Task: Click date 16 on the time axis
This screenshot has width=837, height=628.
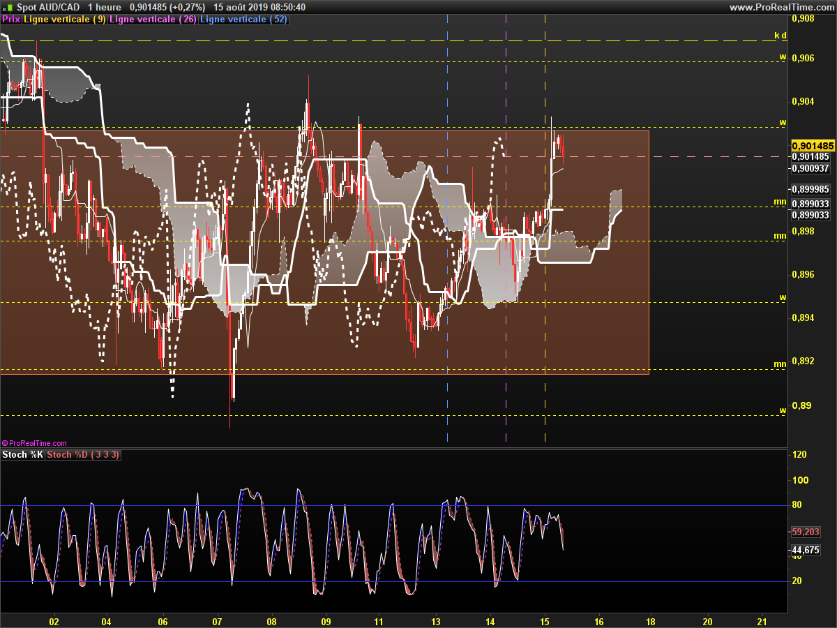Action: click(x=599, y=621)
